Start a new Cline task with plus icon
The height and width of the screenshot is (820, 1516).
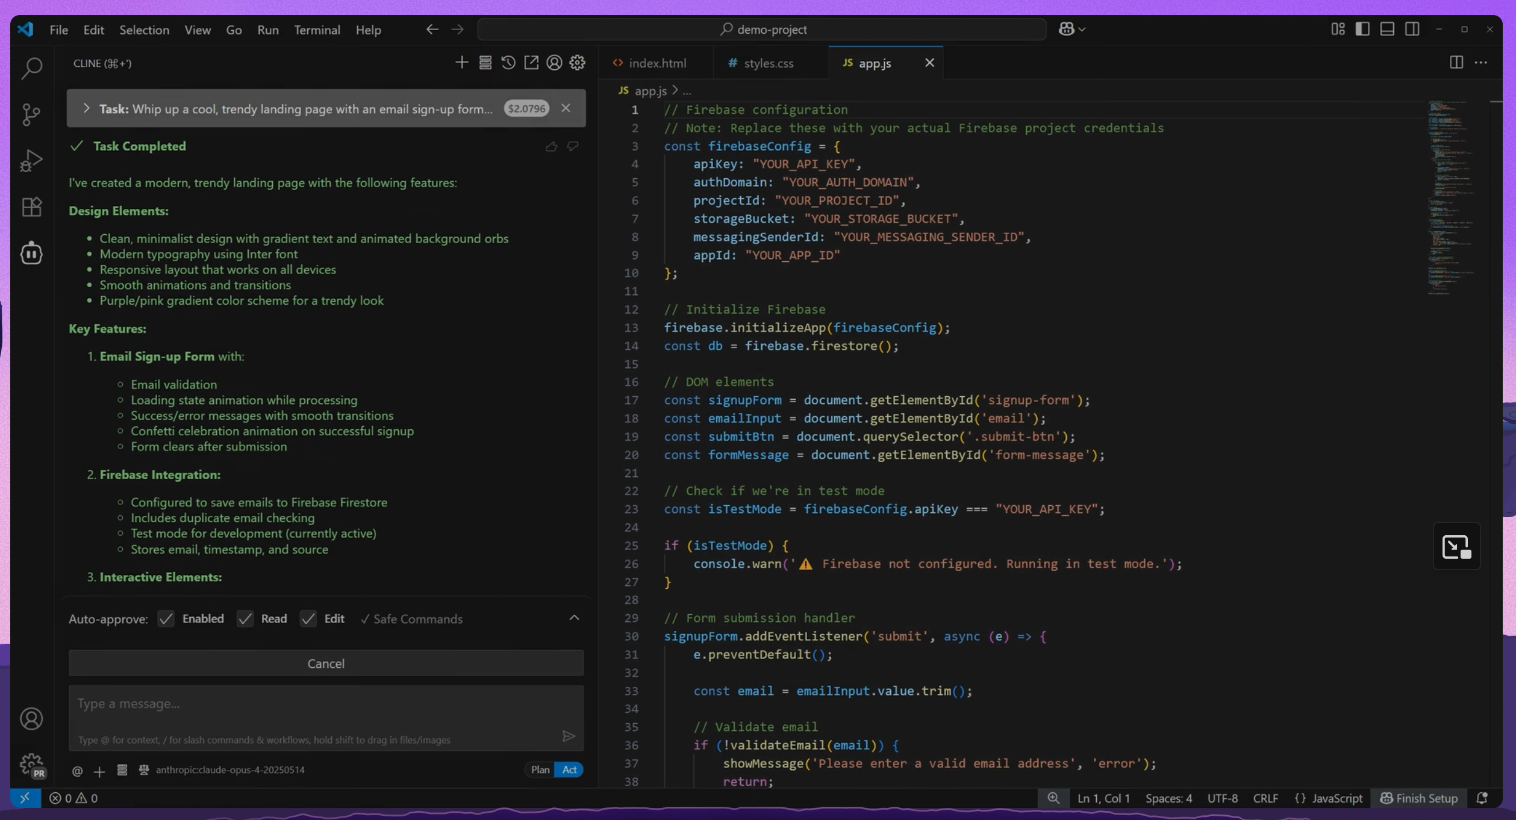(461, 63)
